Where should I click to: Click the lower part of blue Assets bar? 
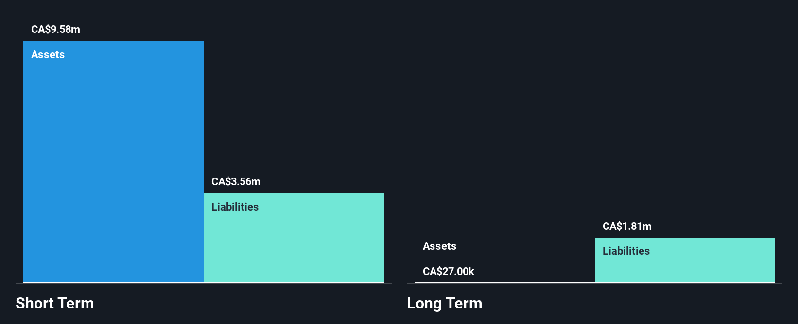click(x=113, y=243)
